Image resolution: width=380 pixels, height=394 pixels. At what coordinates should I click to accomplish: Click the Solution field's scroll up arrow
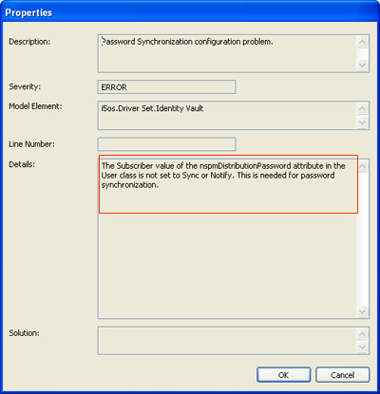362,334
